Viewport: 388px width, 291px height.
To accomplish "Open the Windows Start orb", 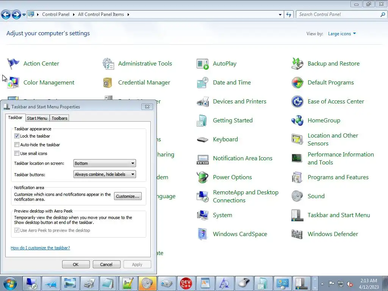I will (10, 283).
